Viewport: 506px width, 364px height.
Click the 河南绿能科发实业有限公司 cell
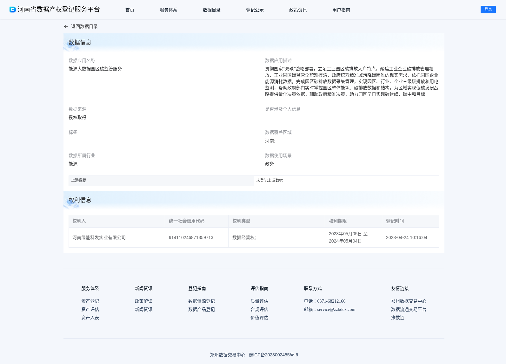pyautogui.click(x=117, y=237)
